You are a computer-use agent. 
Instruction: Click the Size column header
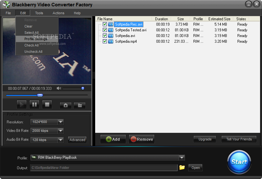[181, 19]
